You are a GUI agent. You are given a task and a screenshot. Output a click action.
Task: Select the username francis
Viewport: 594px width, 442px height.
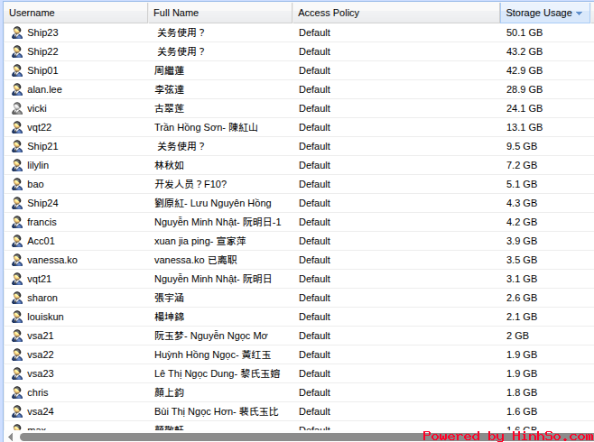(x=42, y=222)
